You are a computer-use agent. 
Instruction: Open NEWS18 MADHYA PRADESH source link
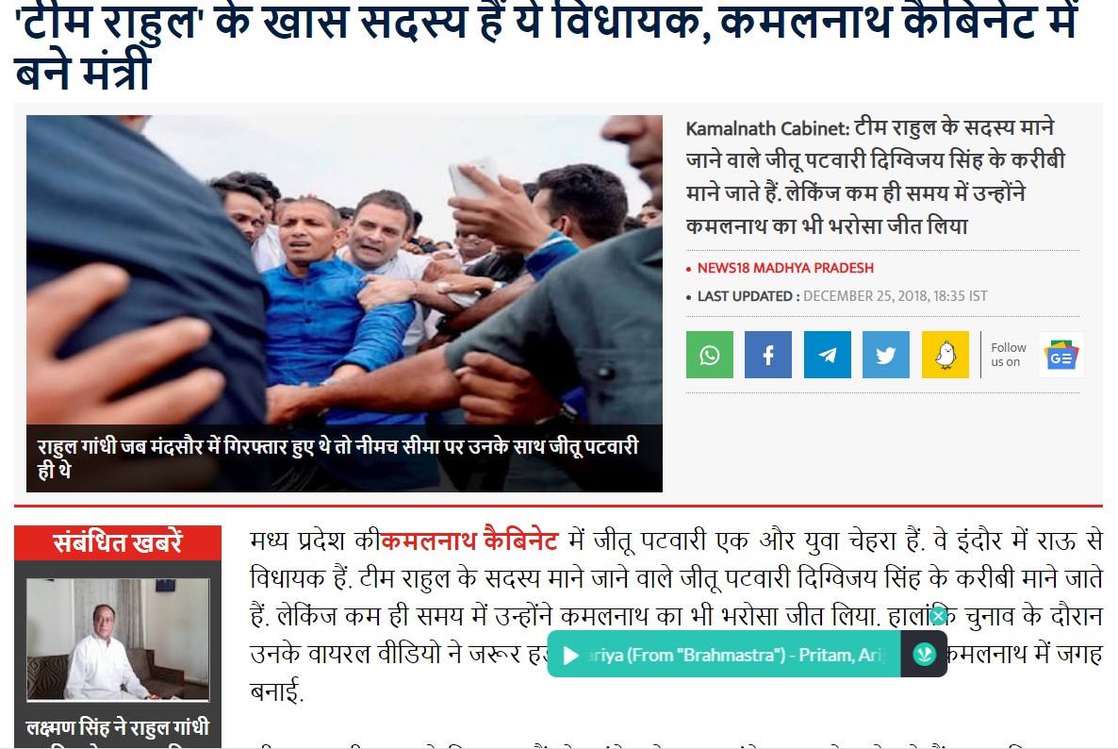785,268
